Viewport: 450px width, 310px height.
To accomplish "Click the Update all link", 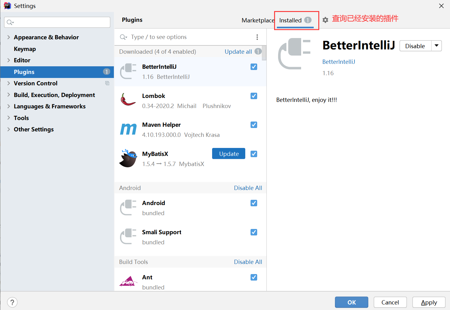I will click(238, 52).
